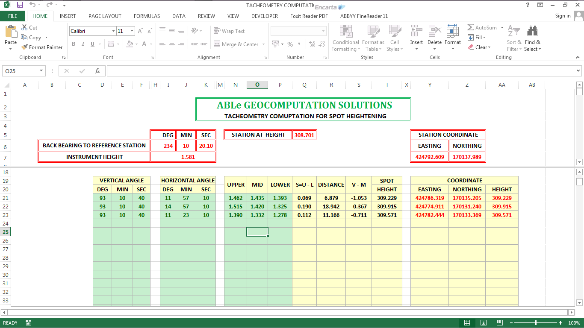Open the font name dropdown
The width and height of the screenshot is (584, 328).
pyautogui.click(x=113, y=31)
